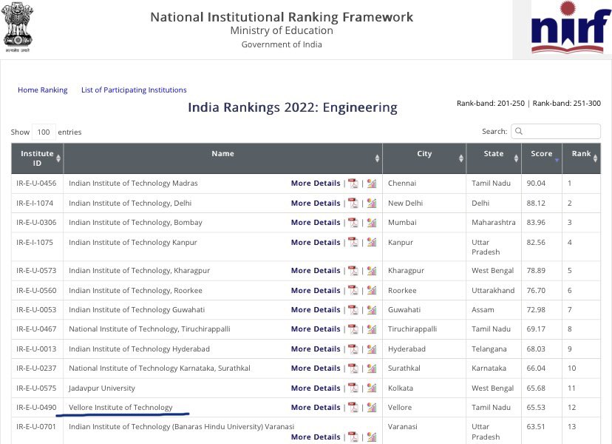Open PDF icon for IIT Madras row
The width and height of the screenshot is (612, 444).
pyautogui.click(x=353, y=184)
